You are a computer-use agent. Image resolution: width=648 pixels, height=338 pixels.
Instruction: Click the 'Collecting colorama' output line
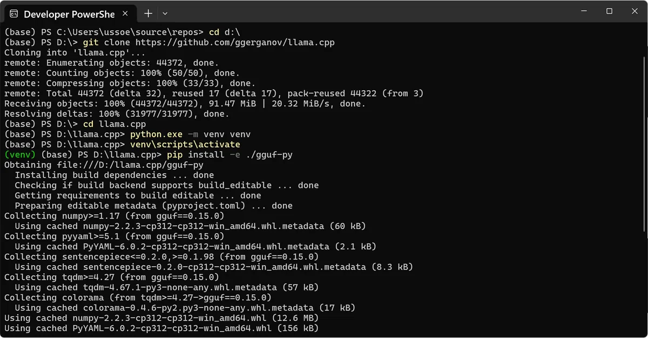click(138, 298)
